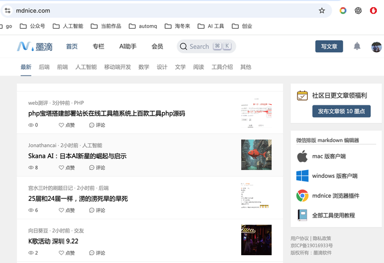This screenshot has height=263, width=384.
Task: Select the 数学 category tab
Action: (144, 67)
